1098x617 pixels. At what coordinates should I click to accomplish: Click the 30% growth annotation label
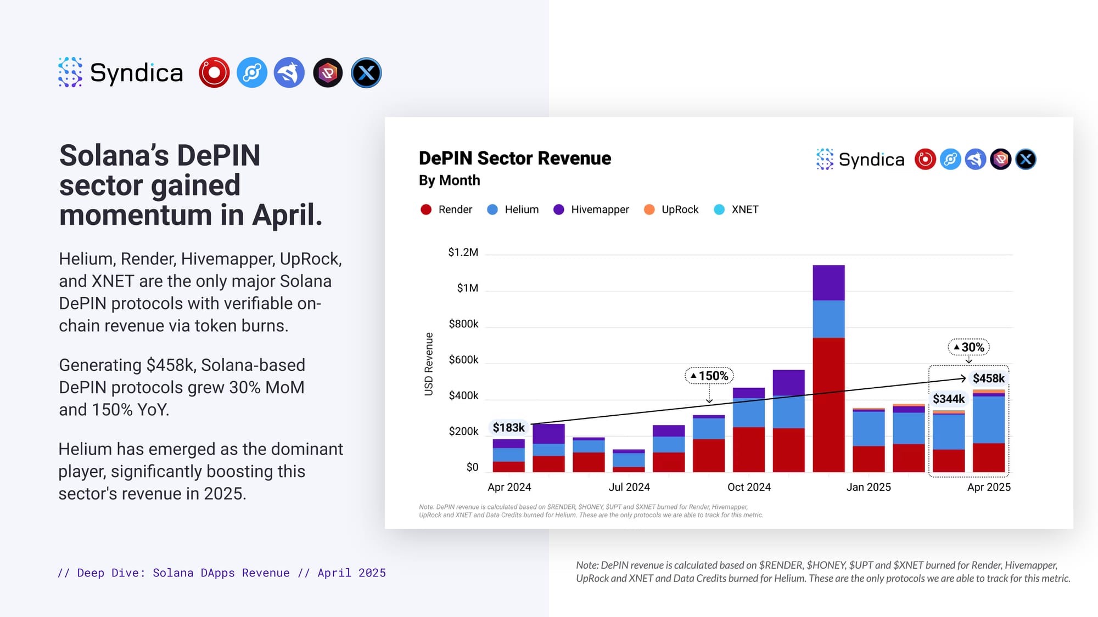[969, 347]
